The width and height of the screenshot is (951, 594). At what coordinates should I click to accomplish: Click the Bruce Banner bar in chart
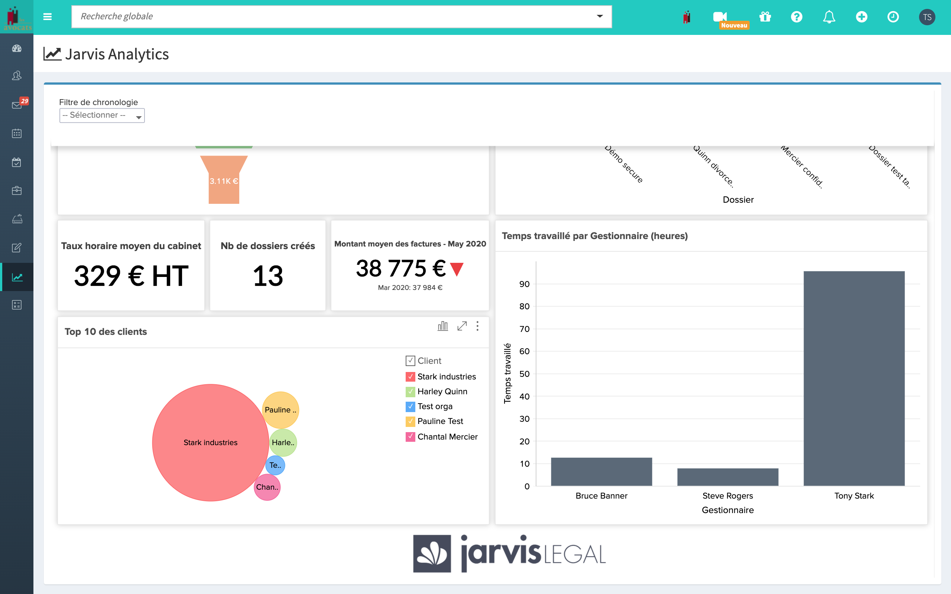[x=601, y=472]
